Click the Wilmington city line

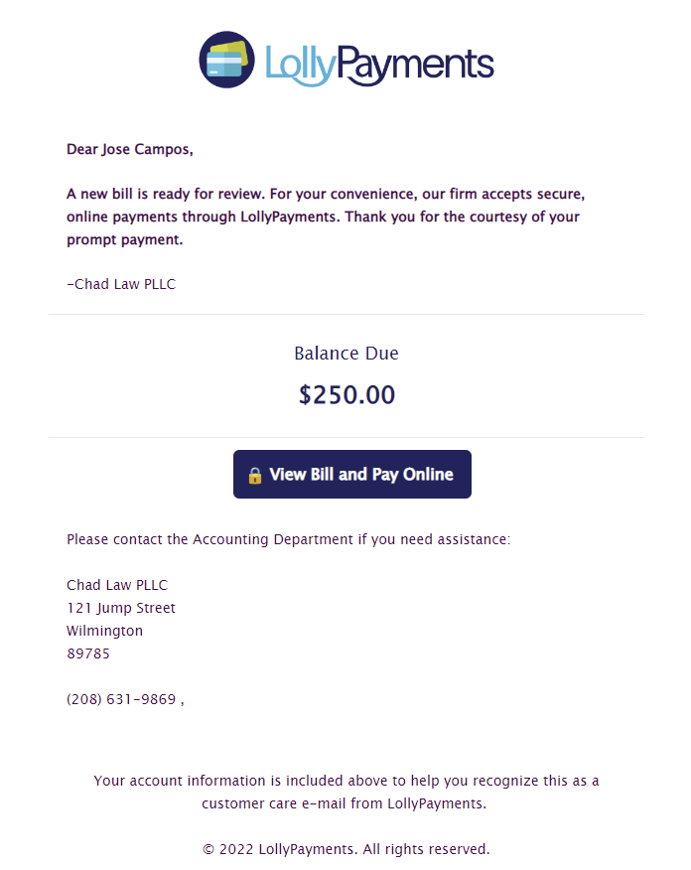[x=104, y=631]
